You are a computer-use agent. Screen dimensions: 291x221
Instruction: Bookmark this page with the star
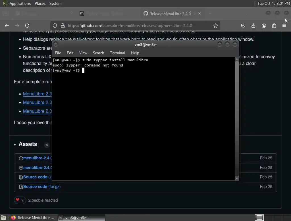pos(215,26)
